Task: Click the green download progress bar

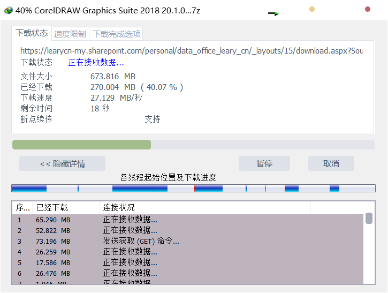Action: pyautogui.click(x=193, y=145)
